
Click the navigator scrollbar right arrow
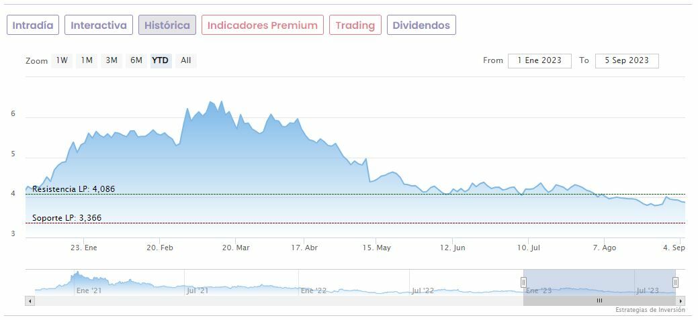[681, 301]
